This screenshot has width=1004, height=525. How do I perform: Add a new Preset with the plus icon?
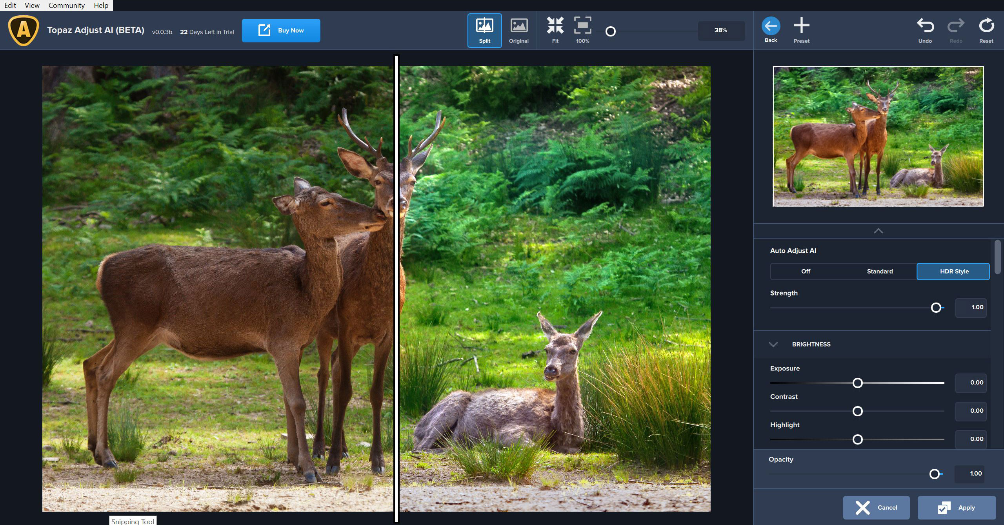click(x=802, y=26)
